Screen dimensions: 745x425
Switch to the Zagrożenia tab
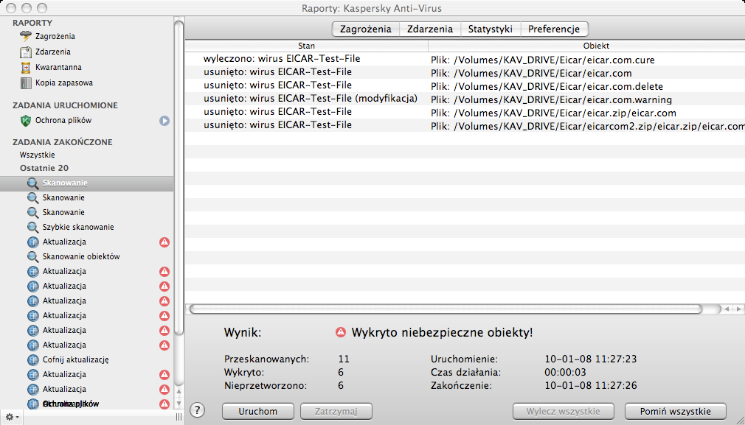tap(366, 29)
